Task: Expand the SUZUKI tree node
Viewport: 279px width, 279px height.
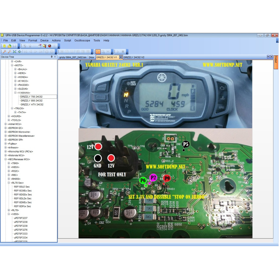Action: [x=15, y=89]
